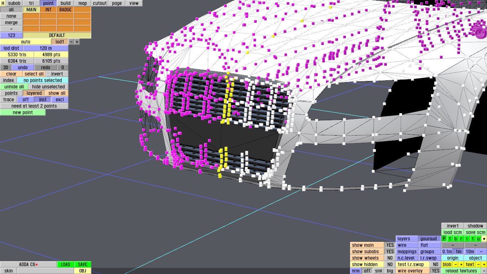Open the build tab
The height and width of the screenshot is (274, 487).
66,3
